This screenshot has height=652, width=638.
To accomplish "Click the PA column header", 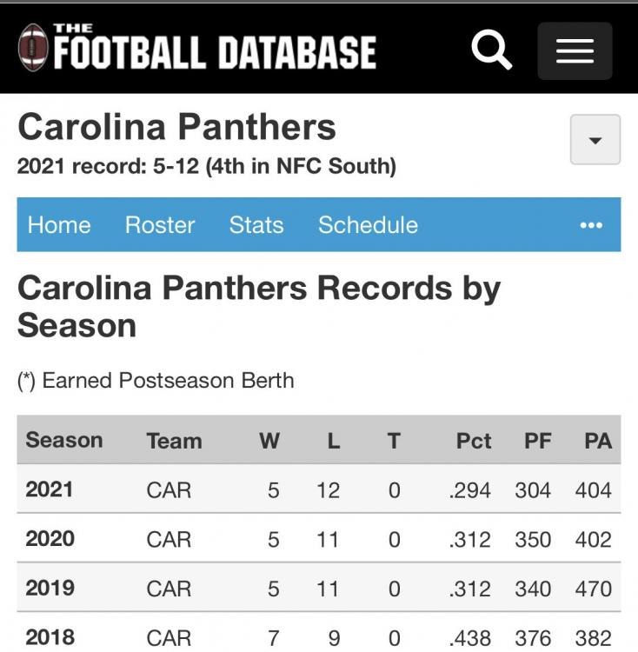I will [598, 441].
